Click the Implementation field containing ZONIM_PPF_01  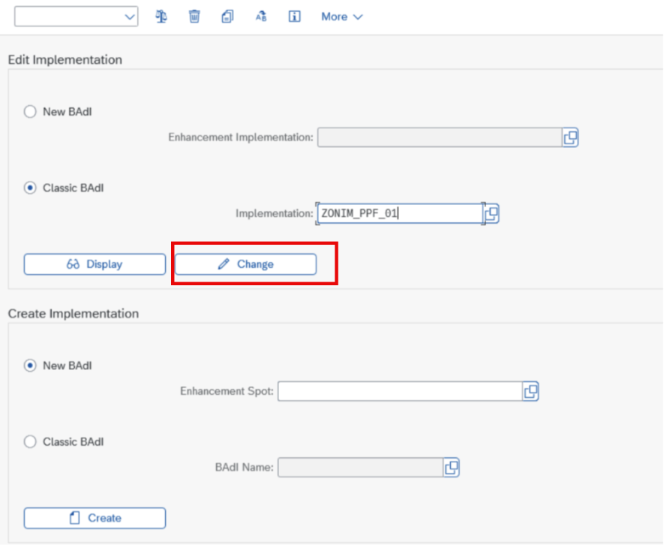click(x=398, y=214)
